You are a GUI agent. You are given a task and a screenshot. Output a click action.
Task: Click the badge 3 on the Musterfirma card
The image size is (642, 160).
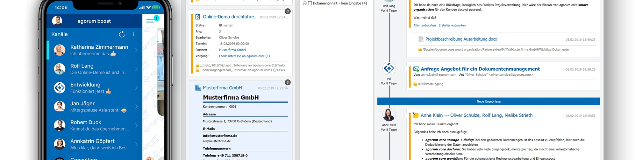(x=288, y=82)
